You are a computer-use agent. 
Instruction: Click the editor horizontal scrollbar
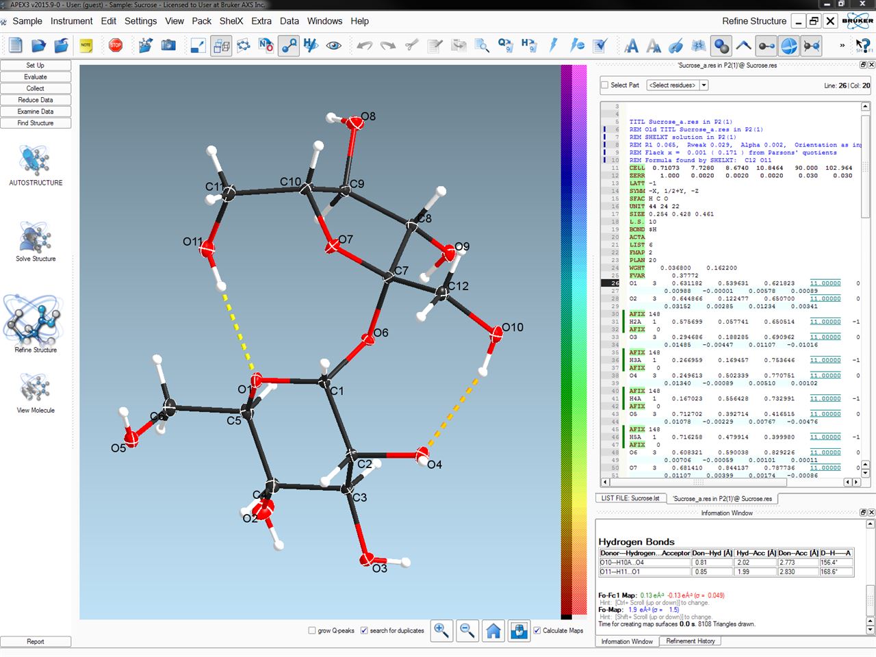[x=730, y=482]
